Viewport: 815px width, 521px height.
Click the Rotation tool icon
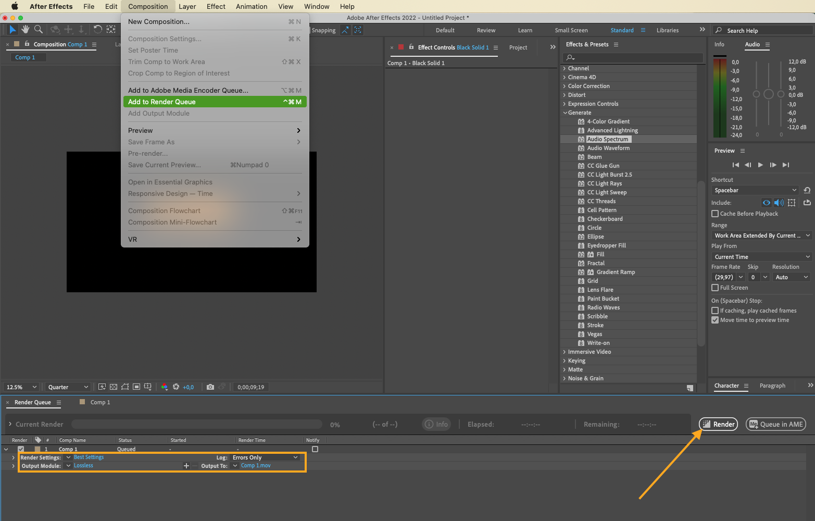coord(97,29)
